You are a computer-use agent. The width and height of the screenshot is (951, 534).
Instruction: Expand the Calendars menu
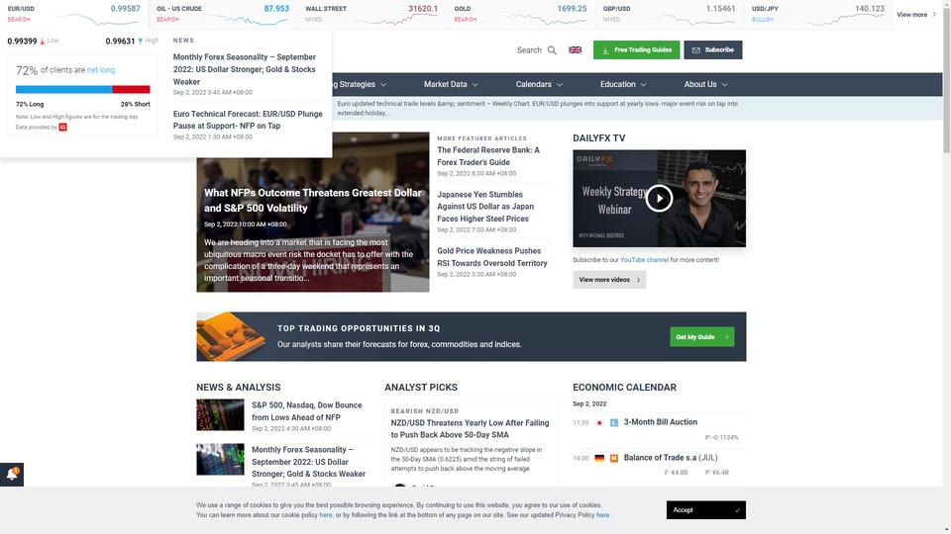click(539, 85)
